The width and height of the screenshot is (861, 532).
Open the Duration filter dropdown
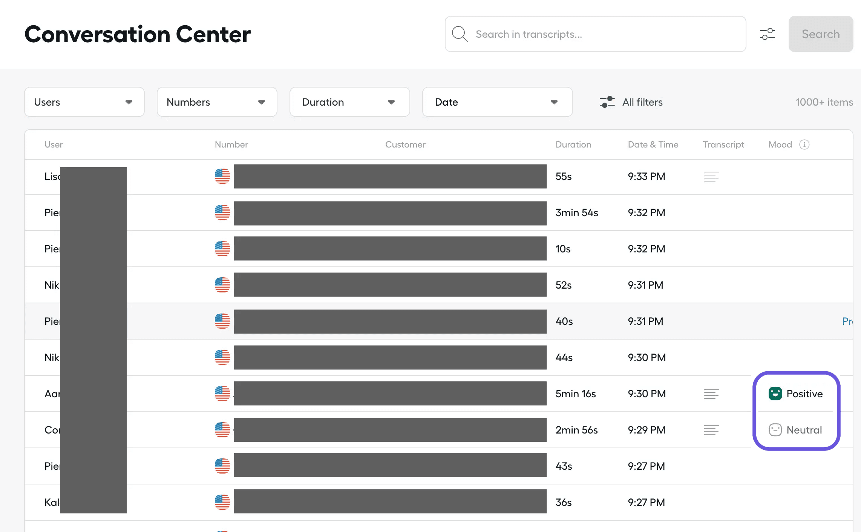pos(349,102)
